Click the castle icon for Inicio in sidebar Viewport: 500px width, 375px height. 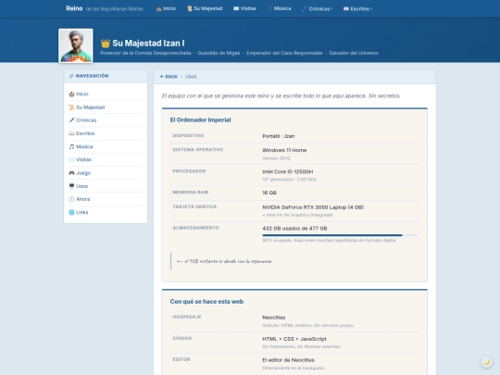(71, 94)
